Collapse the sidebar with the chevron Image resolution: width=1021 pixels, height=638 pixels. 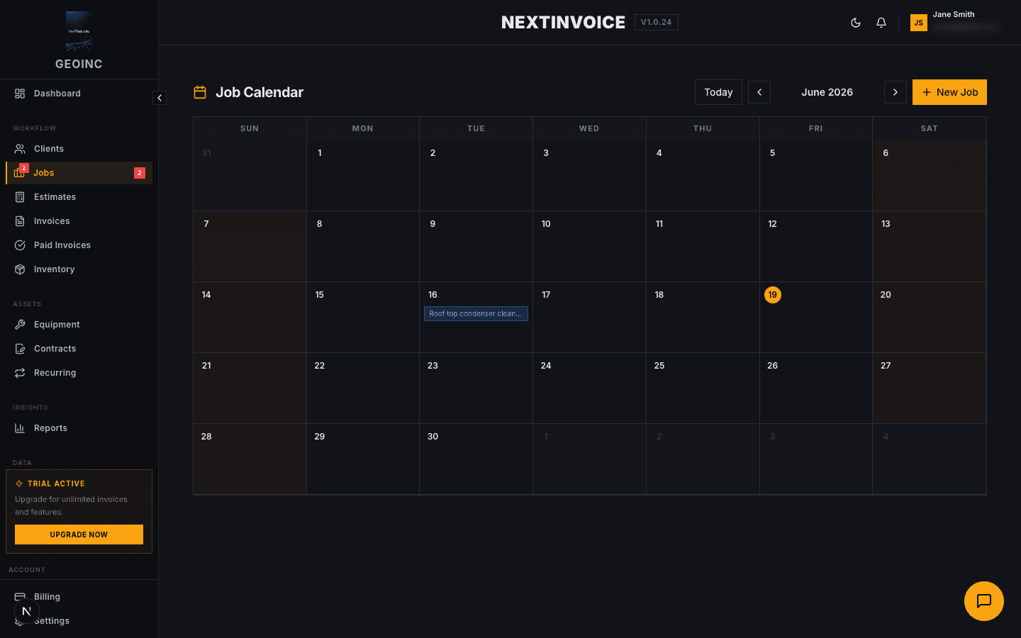160,98
